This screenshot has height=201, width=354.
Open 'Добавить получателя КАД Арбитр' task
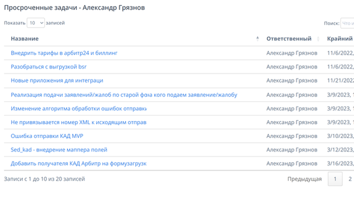[79, 163]
